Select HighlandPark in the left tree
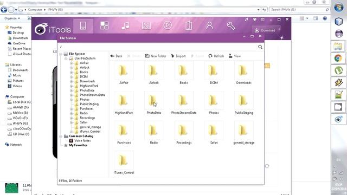Viewport: 347px width, 195px height. 89,86
